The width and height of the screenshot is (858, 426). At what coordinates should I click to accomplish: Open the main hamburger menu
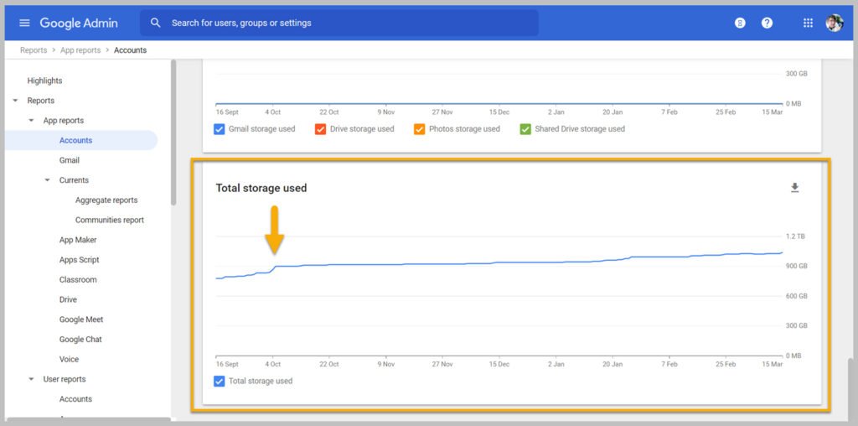tap(24, 23)
